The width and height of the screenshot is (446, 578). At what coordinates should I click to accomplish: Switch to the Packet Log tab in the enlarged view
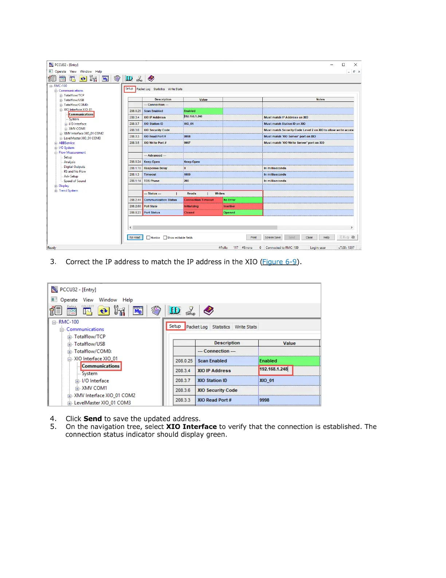coord(197,327)
